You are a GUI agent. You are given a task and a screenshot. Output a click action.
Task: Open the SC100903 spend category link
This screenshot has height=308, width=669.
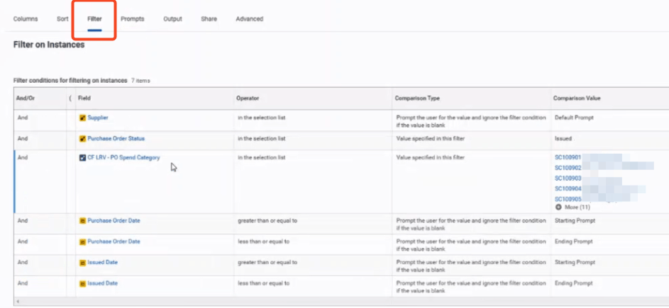[x=568, y=178]
